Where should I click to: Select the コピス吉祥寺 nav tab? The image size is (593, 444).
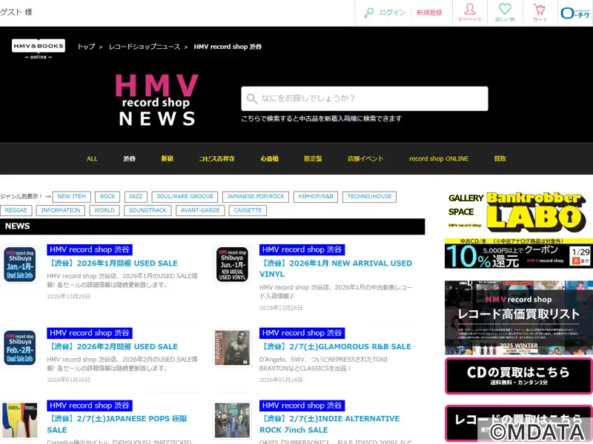click(x=216, y=158)
